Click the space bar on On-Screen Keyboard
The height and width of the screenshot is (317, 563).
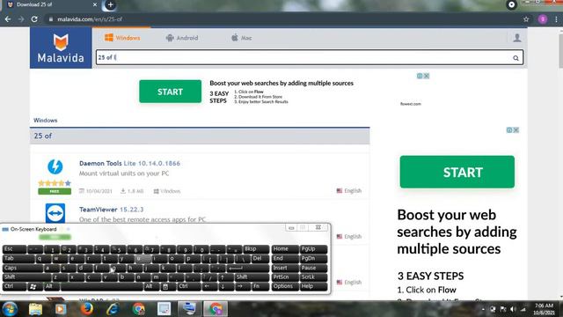point(102,286)
